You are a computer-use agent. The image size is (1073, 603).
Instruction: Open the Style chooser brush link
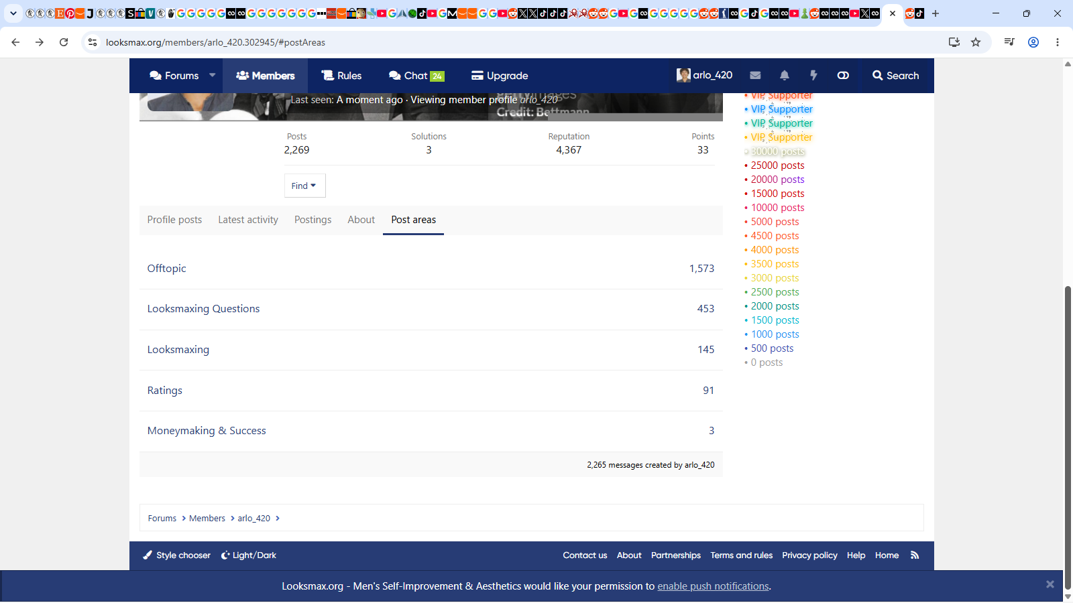click(176, 555)
